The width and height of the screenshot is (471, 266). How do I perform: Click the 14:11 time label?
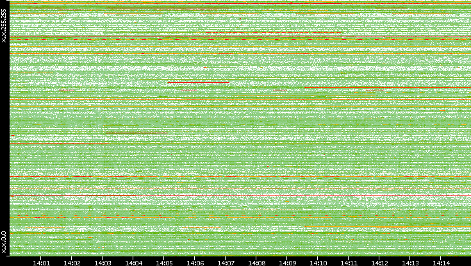[x=349, y=263]
